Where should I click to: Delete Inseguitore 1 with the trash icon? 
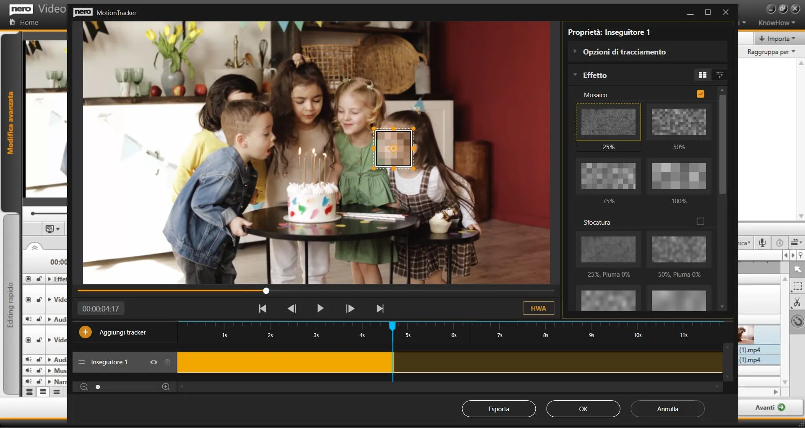click(167, 362)
